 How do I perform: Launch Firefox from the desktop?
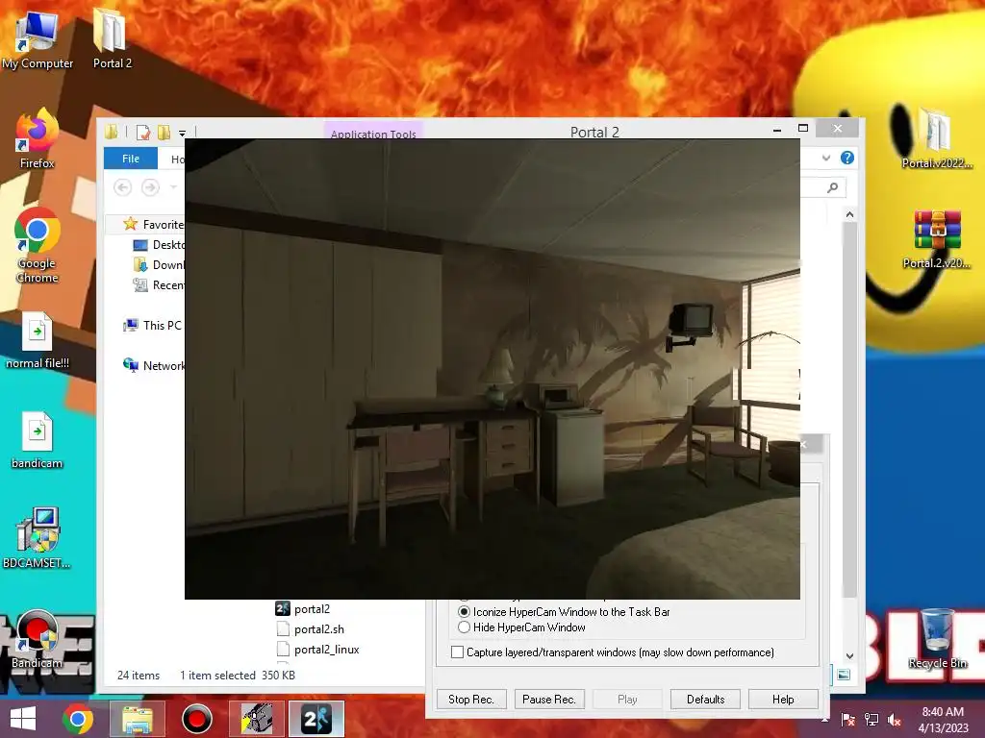coord(38,138)
